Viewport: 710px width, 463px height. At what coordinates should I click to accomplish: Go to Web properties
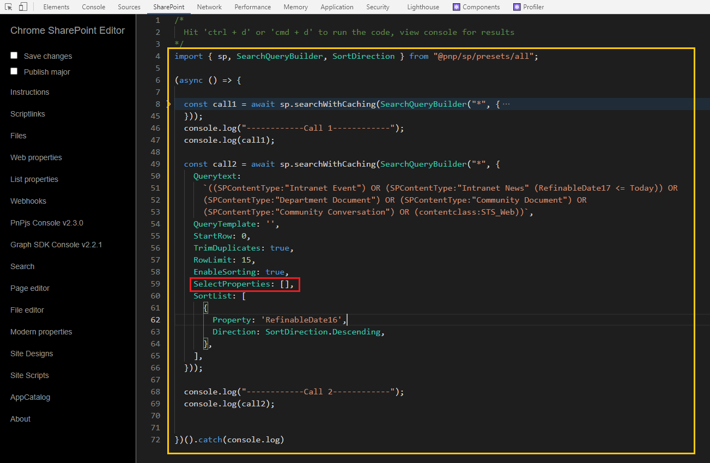coord(36,157)
